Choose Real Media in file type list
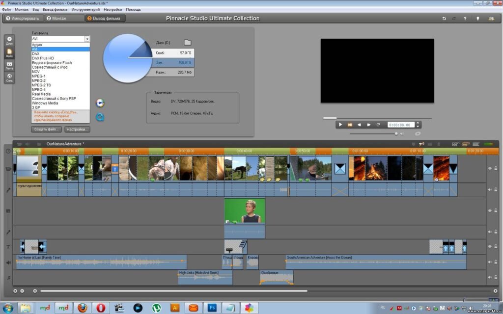The image size is (503, 314). [x=60, y=94]
